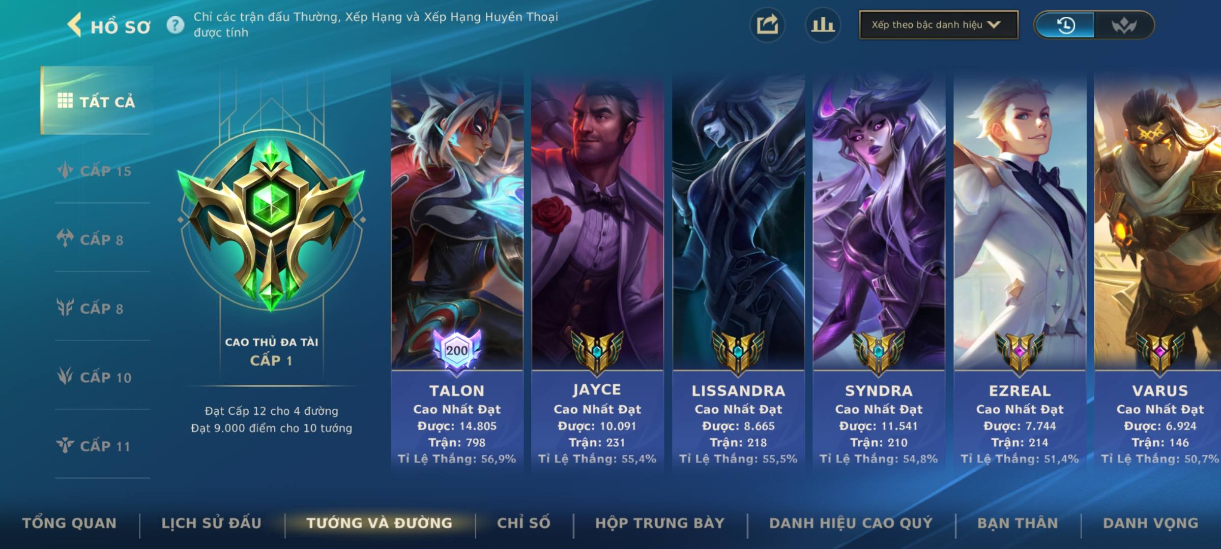Filter by Cấp 10 lane
The height and width of the screenshot is (549, 1221).
point(95,377)
